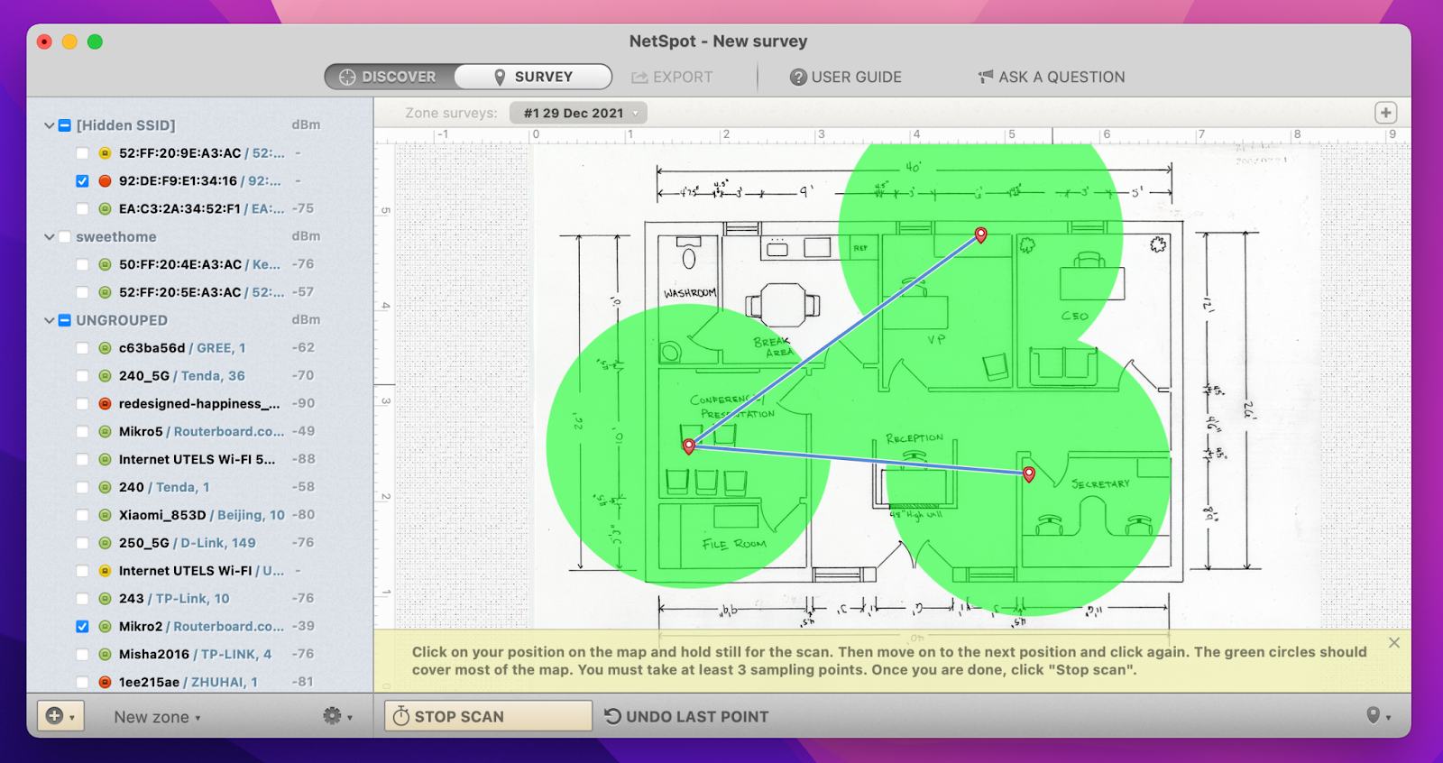Open the gear settings menu in sidebar
The height and width of the screenshot is (763, 1443).
(337, 716)
